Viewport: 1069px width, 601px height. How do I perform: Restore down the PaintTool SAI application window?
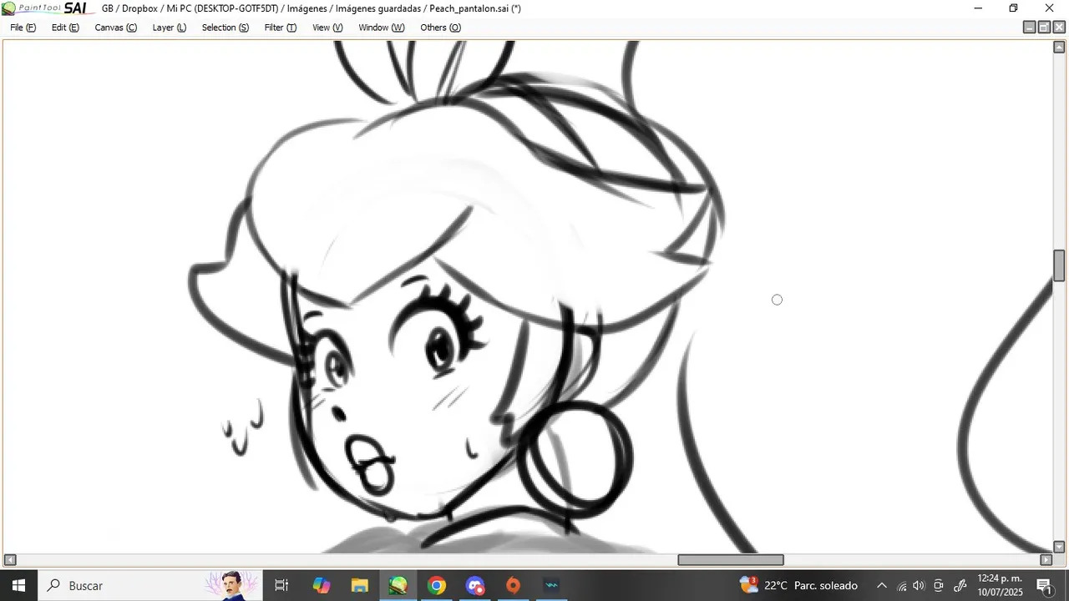[1013, 8]
